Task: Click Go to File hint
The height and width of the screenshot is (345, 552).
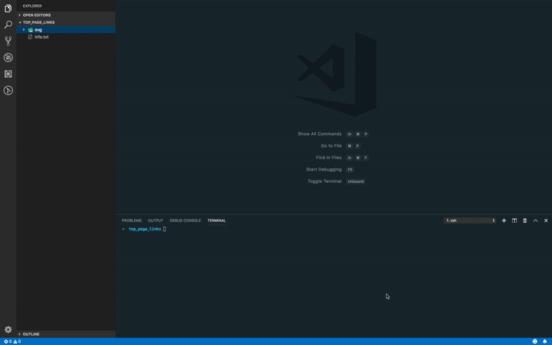Action: click(331, 146)
